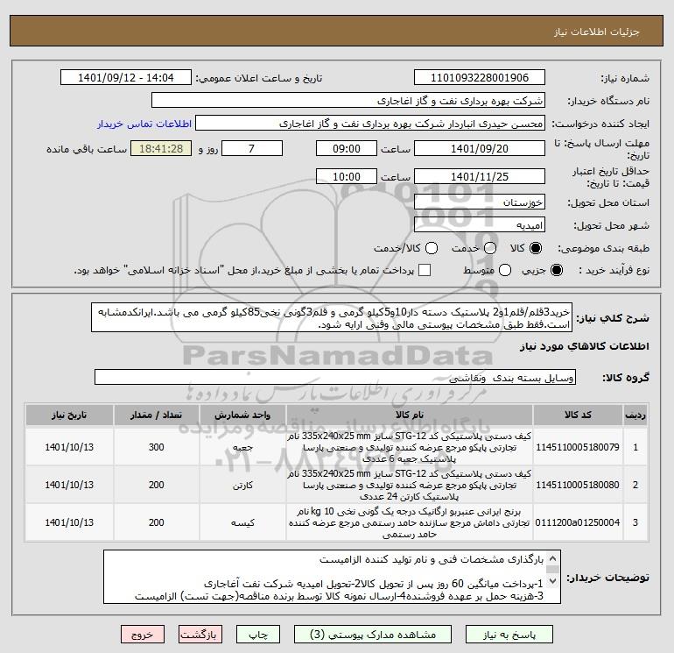Click scroll up arrow in buyer notes
The image size is (674, 653).
553,558
